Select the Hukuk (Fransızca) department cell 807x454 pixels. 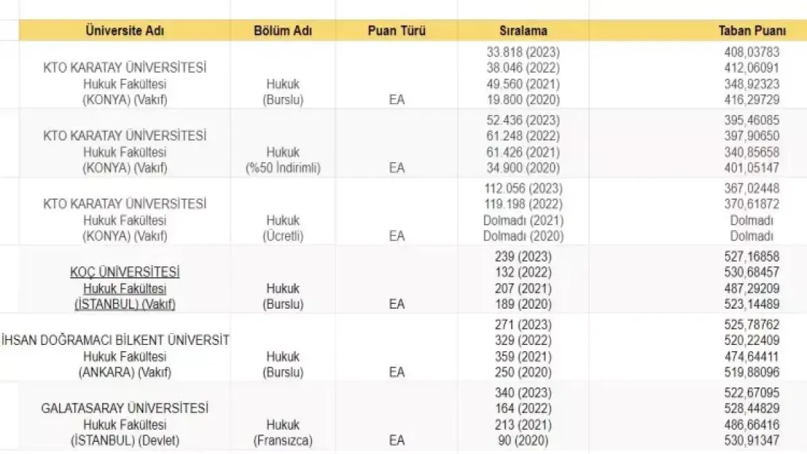[x=282, y=432]
